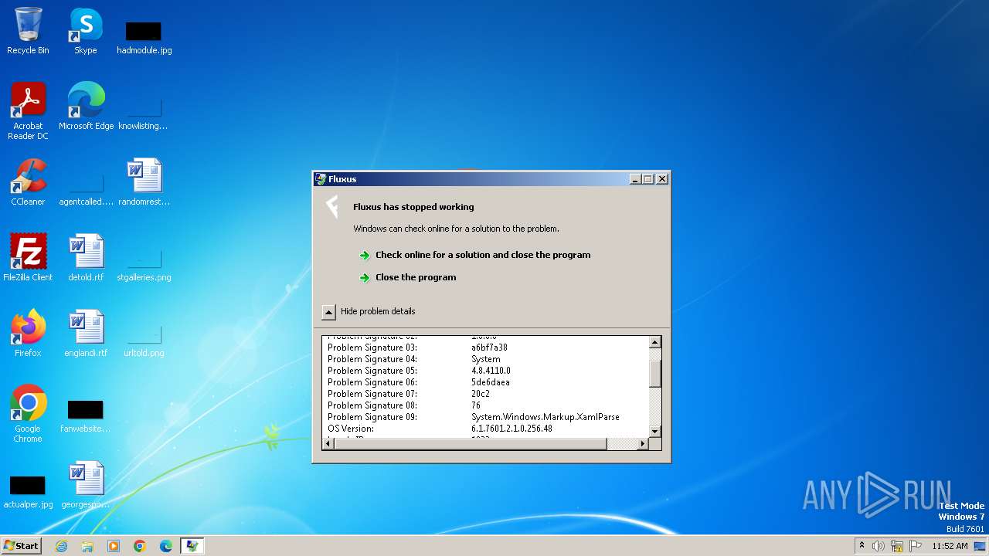Screen dimensions: 989x556
Task: Open Internet Explorer from the taskbar
Action: click(x=61, y=546)
